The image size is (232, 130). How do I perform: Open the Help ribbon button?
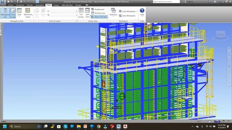[142, 12]
